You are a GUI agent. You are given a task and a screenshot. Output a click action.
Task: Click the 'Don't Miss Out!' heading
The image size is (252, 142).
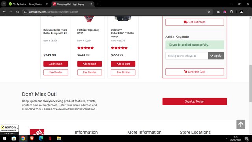[x=39, y=94]
